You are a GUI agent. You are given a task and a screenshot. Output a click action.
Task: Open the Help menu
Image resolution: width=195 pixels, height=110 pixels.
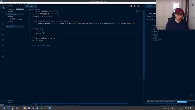26,3
